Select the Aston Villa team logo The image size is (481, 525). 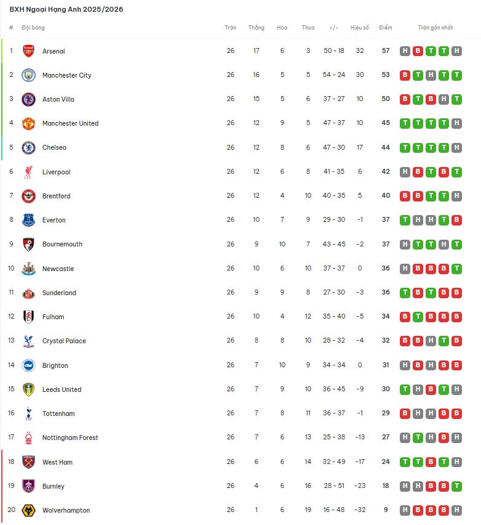click(28, 99)
